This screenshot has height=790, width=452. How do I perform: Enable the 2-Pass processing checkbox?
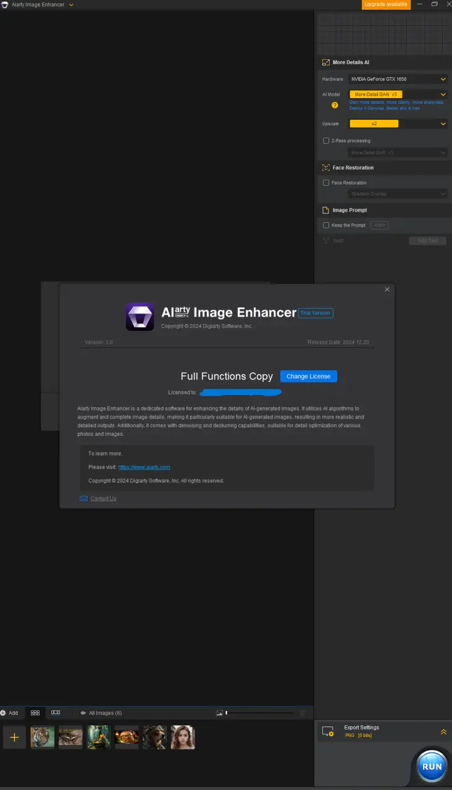tap(326, 141)
